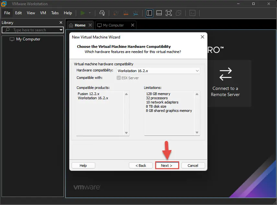Open the Tabs menu
Screen dimensions: 277x205
pyautogui.click(x=55, y=13)
